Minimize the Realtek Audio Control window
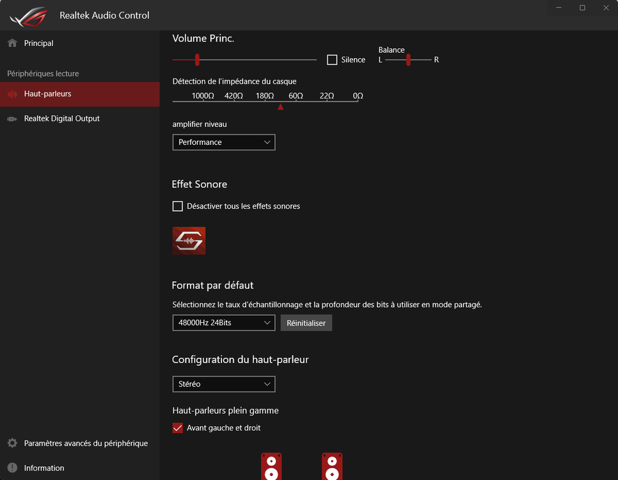The image size is (618, 480). pyautogui.click(x=559, y=8)
